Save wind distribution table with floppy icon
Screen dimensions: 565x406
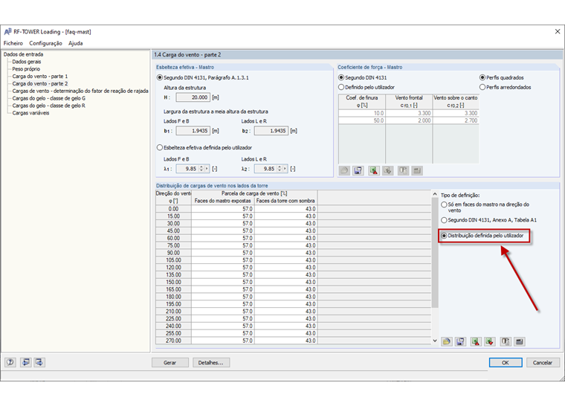tap(460, 341)
